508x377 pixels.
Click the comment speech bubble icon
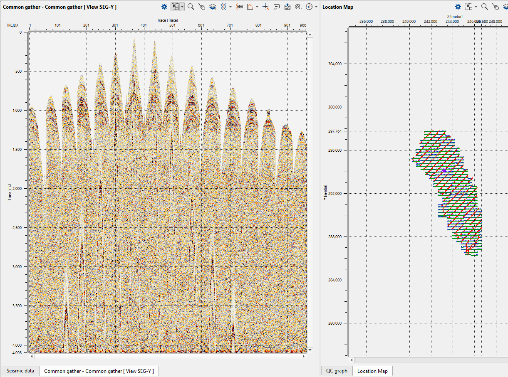point(277,7)
